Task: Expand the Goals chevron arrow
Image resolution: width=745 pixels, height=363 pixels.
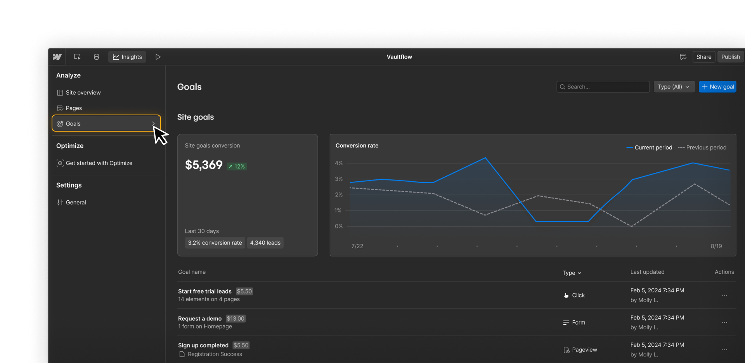Action: tap(153, 123)
